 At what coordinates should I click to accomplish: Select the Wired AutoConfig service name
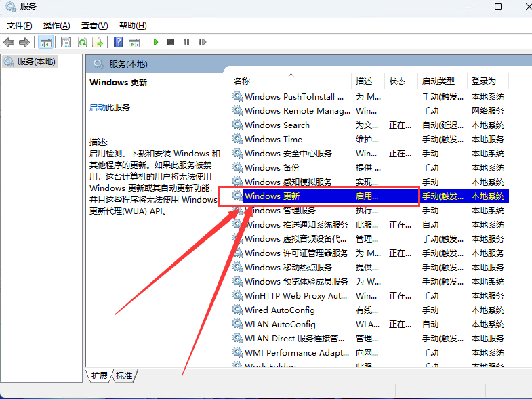280,310
